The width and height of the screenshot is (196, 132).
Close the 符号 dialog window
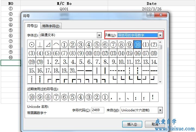[x=161, y=15]
